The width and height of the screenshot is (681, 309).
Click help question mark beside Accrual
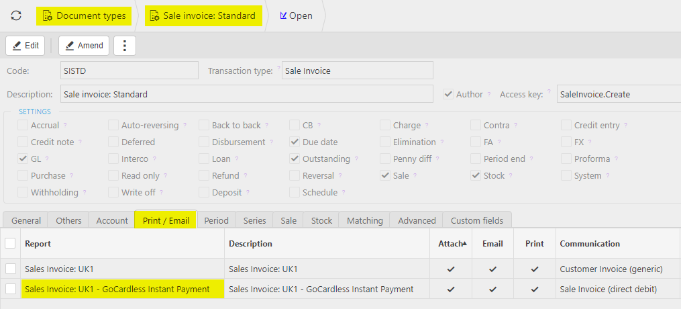[x=65, y=126]
